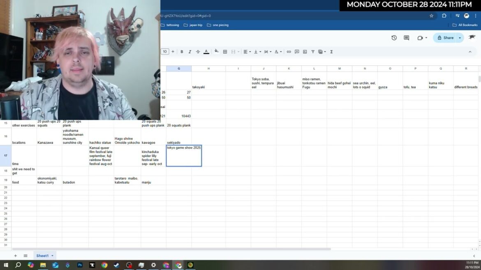Open the japan trip bookmark folder

point(193,25)
